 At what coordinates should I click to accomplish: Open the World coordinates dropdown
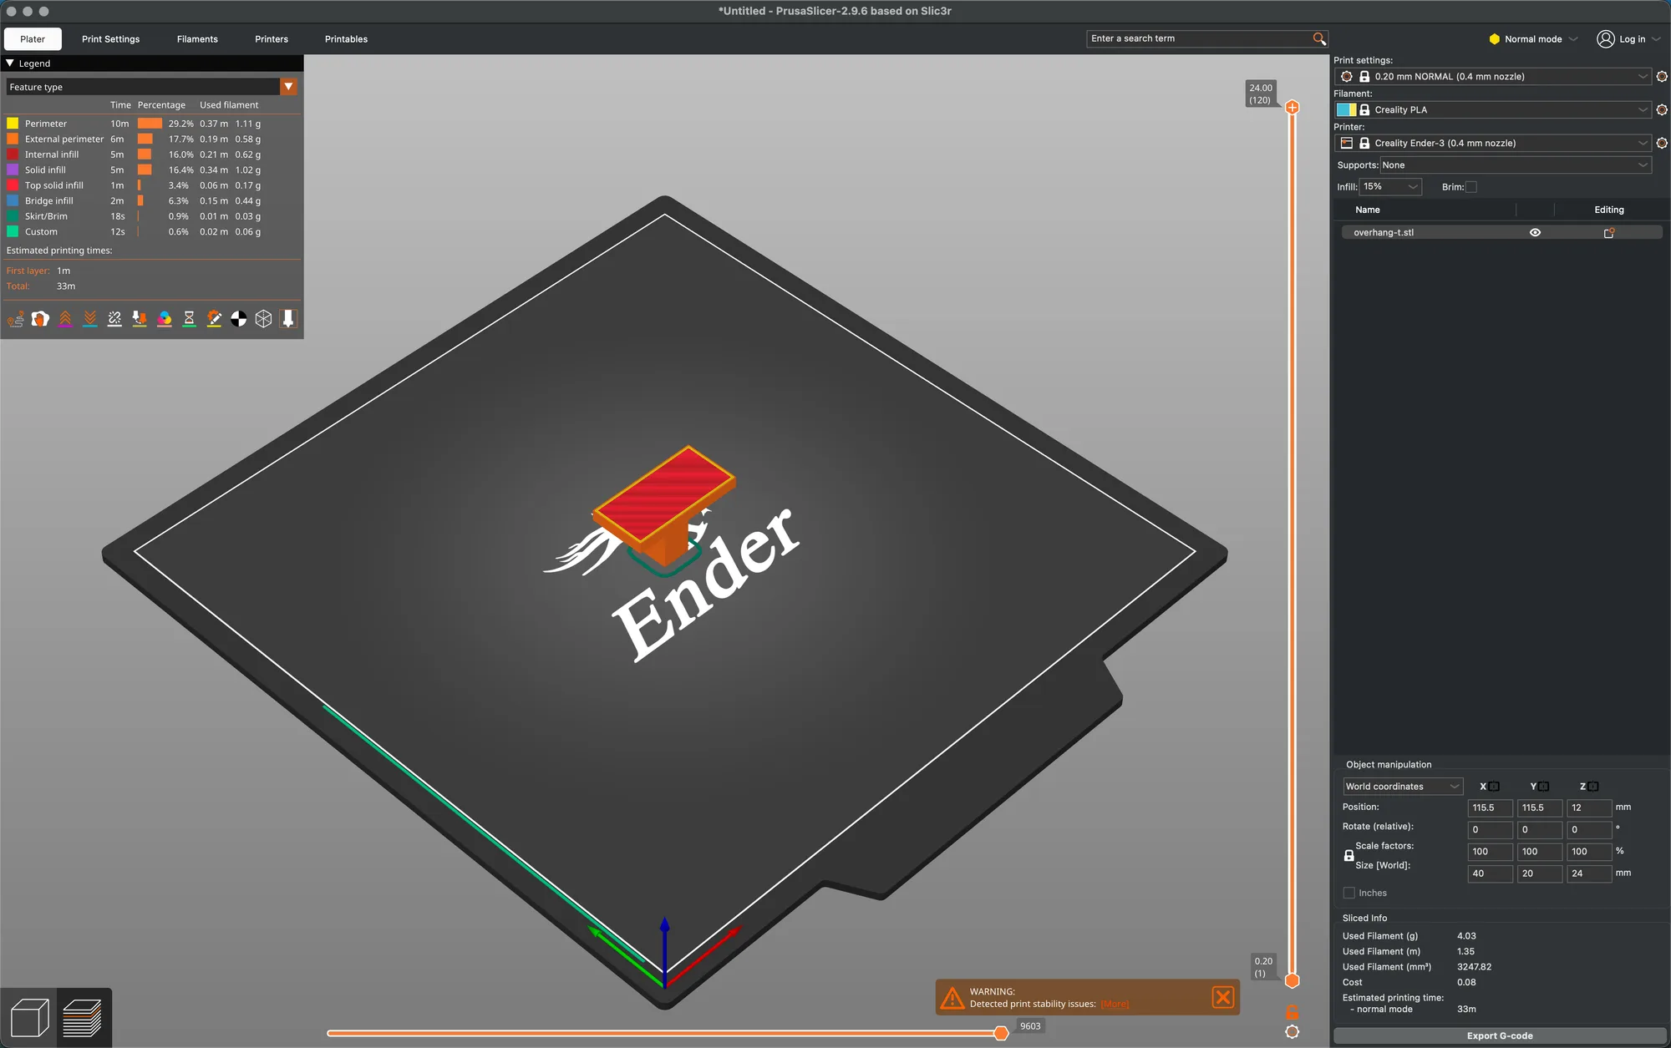[1403, 787]
